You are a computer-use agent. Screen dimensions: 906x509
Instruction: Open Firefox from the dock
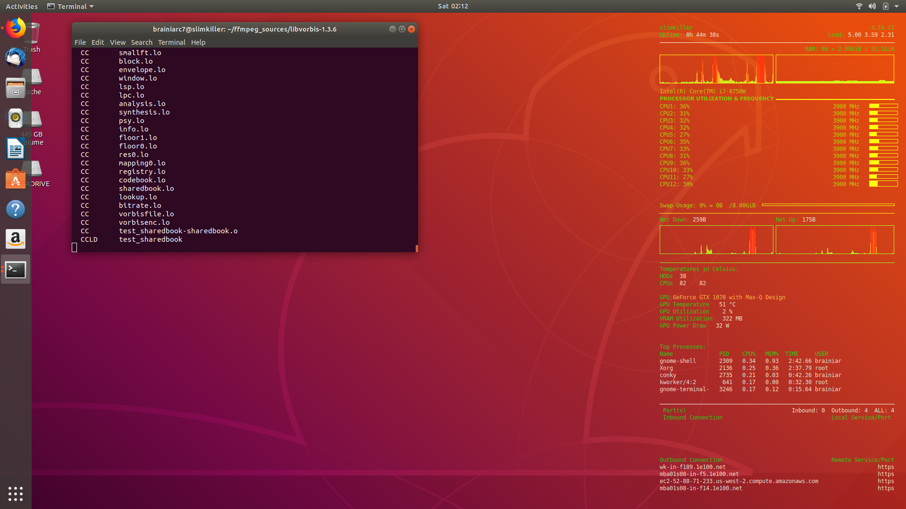(x=16, y=28)
